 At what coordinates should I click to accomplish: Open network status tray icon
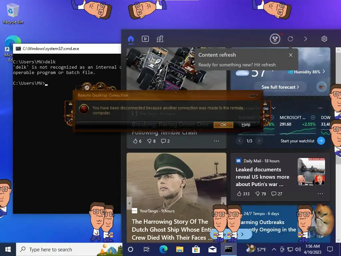point(290,249)
